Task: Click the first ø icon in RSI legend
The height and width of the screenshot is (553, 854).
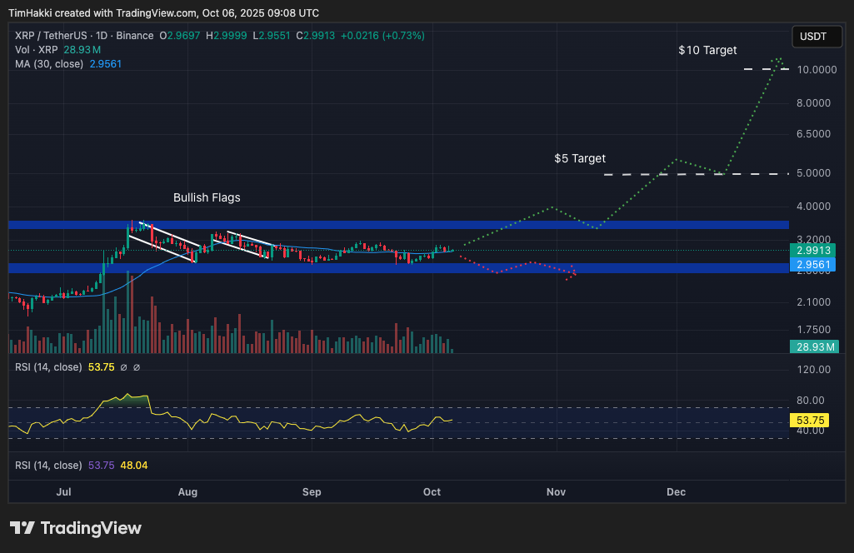Action: [125, 366]
